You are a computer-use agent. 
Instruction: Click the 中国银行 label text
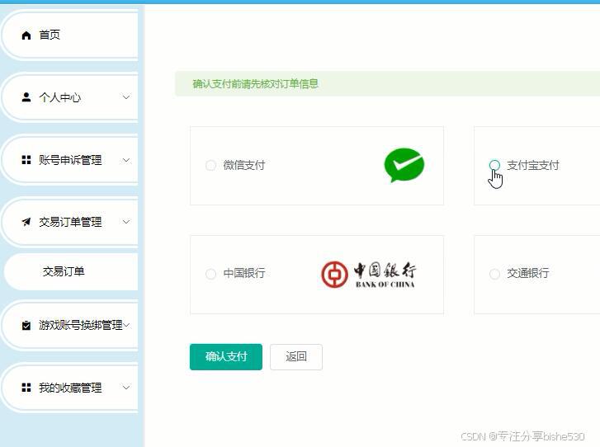coord(244,274)
